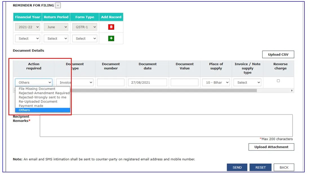This screenshot has width=310, height=174.
Task: Click the horizontal scrollbar right arrow
Action: click(x=292, y=91)
